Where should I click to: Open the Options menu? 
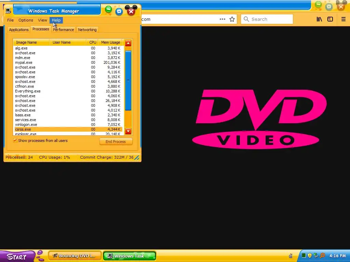(26, 20)
